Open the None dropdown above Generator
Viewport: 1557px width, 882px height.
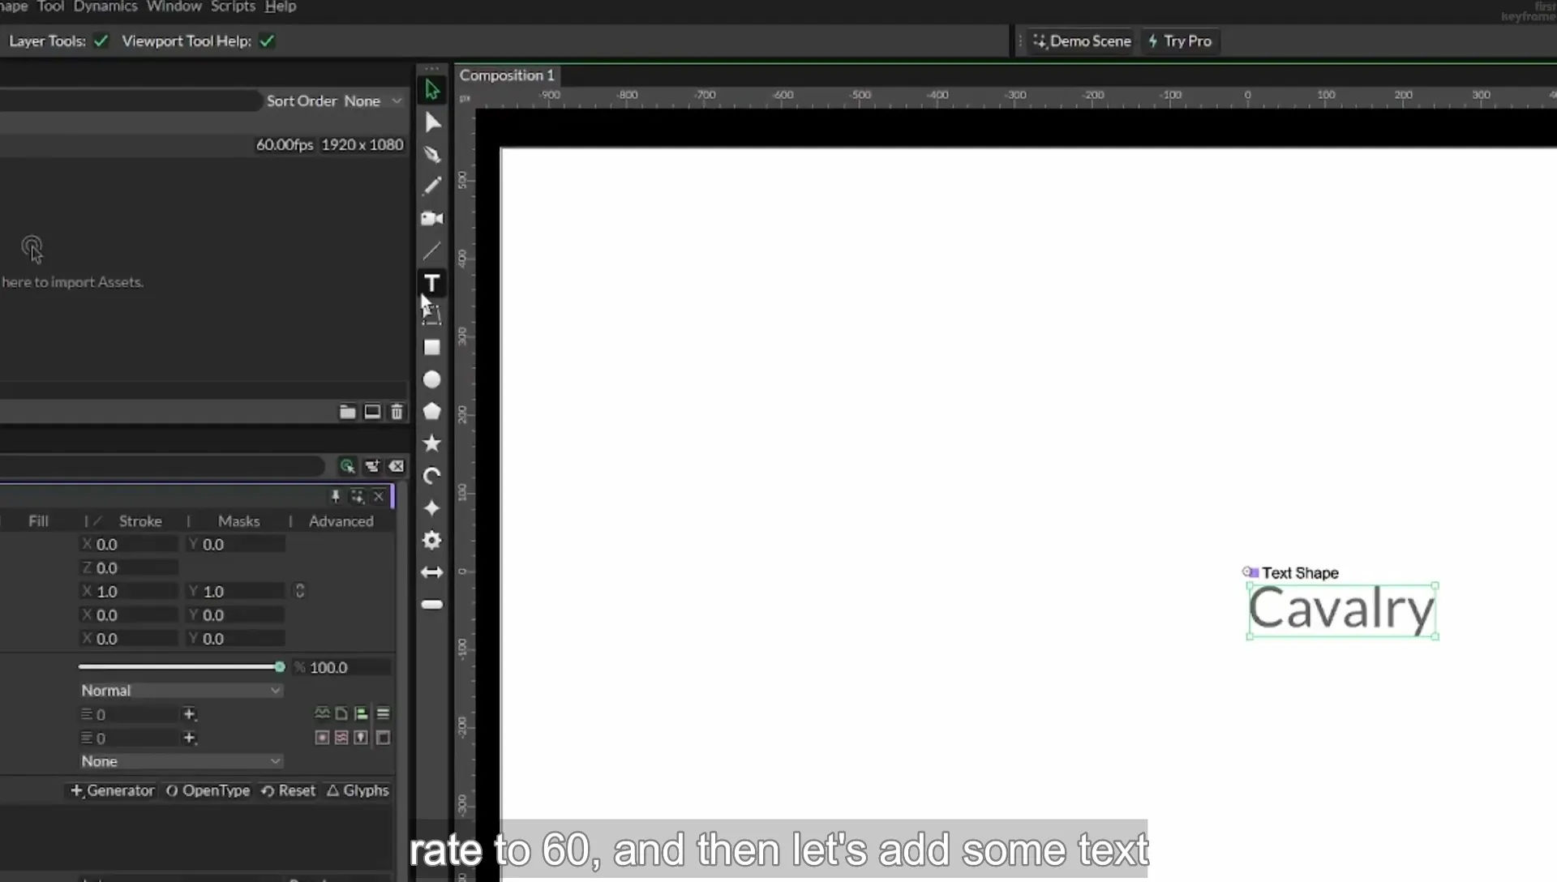point(181,761)
